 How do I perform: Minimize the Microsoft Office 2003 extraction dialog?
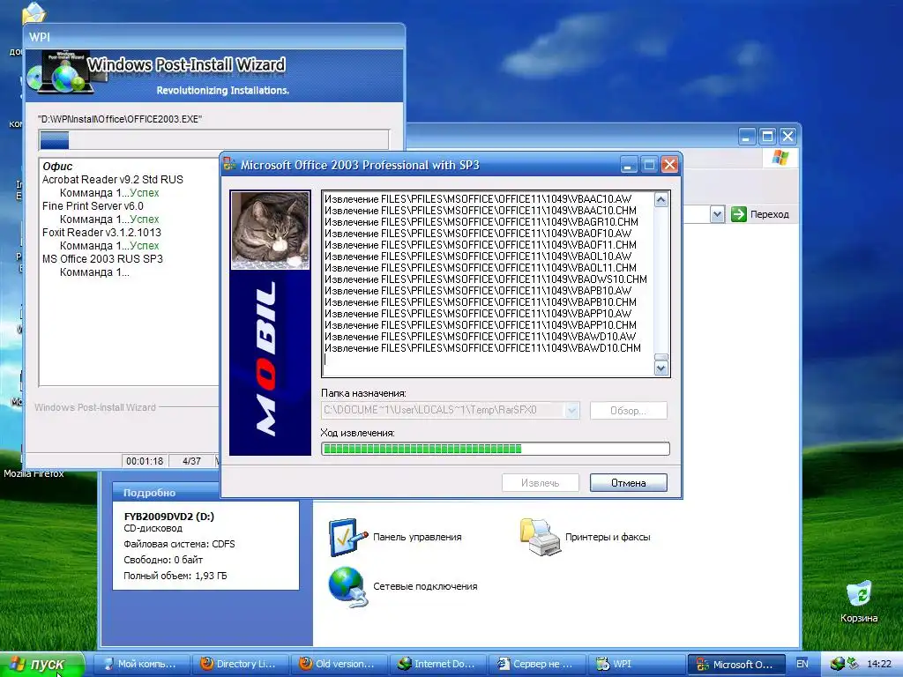(628, 165)
